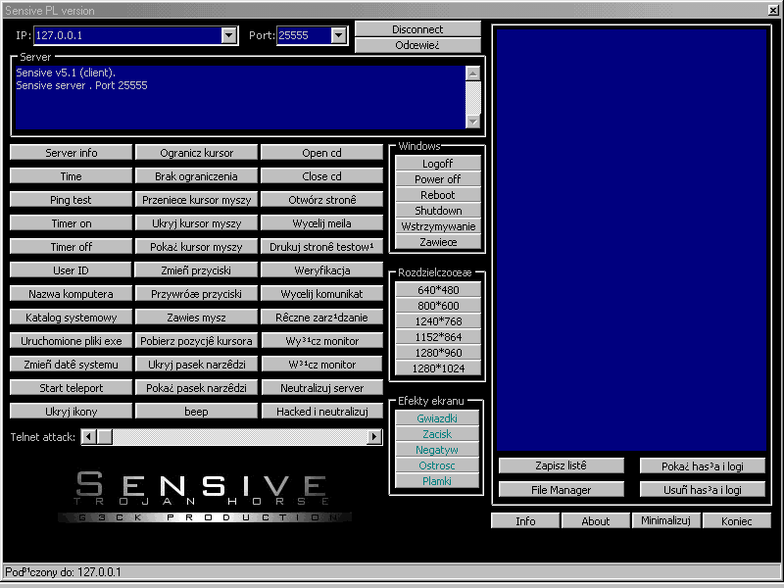This screenshot has height=588, width=784.
Task: Open the File Manager
Action: pos(561,489)
